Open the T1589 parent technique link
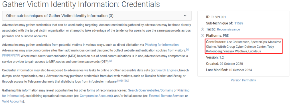This screenshot has width=292, height=104. (239, 23)
